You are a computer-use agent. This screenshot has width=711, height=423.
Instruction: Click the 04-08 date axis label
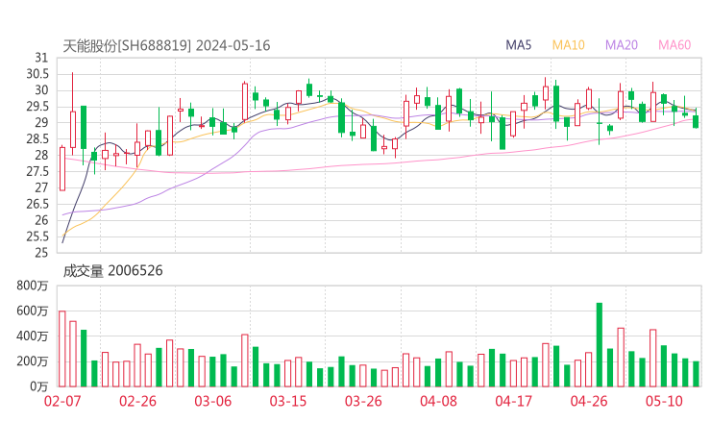click(438, 401)
